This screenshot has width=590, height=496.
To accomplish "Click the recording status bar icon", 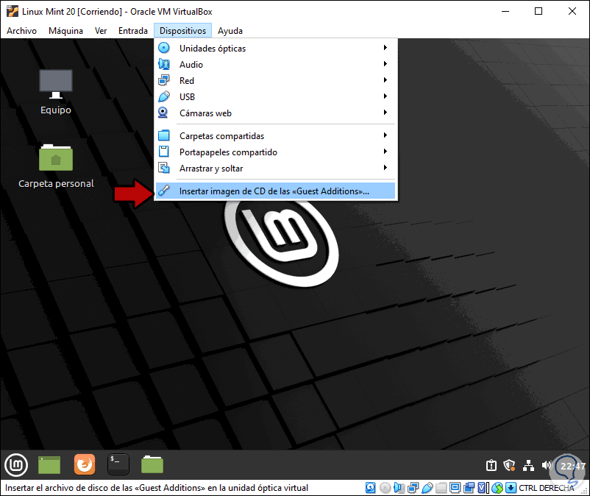I will tap(469, 488).
